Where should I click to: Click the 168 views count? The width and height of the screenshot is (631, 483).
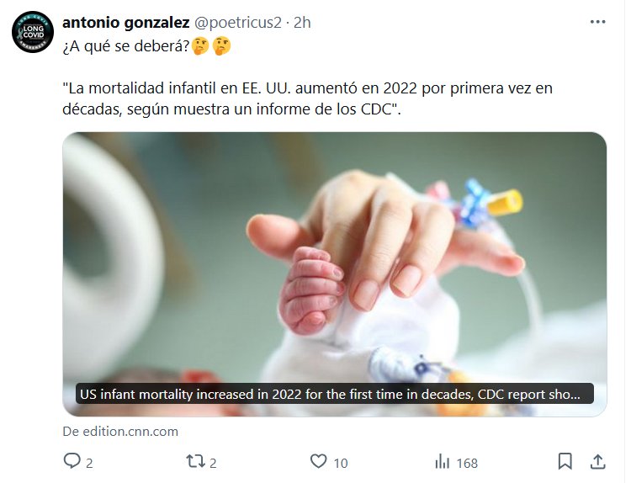pyautogui.click(x=466, y=462)
